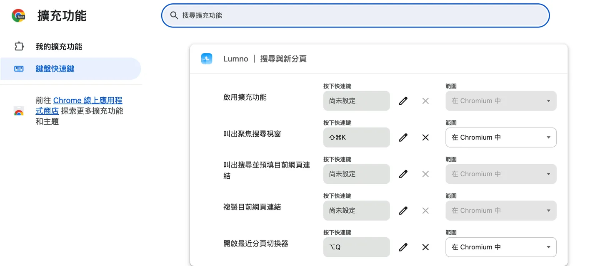Click the magnifier icon in the search bar
The image size is (600, 266).
click(174, 15)
